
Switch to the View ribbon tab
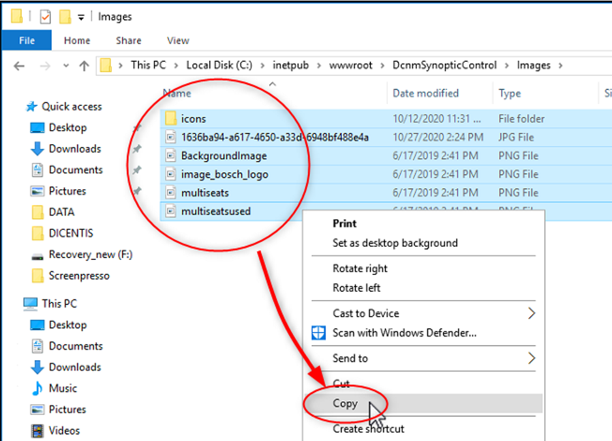click(x=178, y=41)
